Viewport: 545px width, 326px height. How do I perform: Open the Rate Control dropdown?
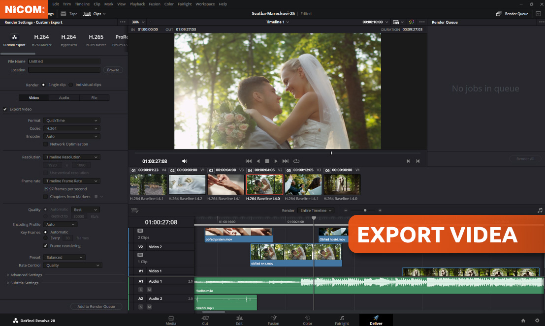click(72, 265)
